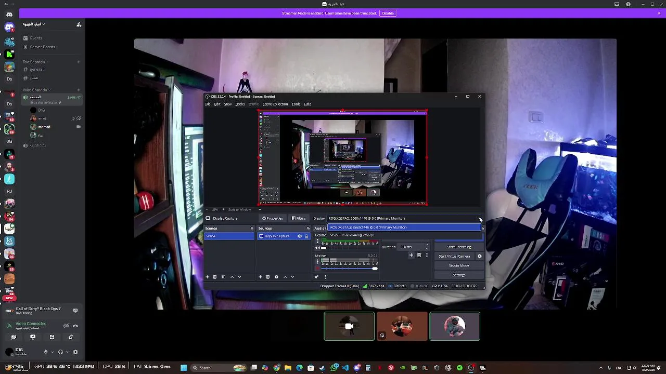The height and width of the screenshot is (374, 666).
Task: Disconnect from voice with hang-up icon
Action: (x=75, y=326)
